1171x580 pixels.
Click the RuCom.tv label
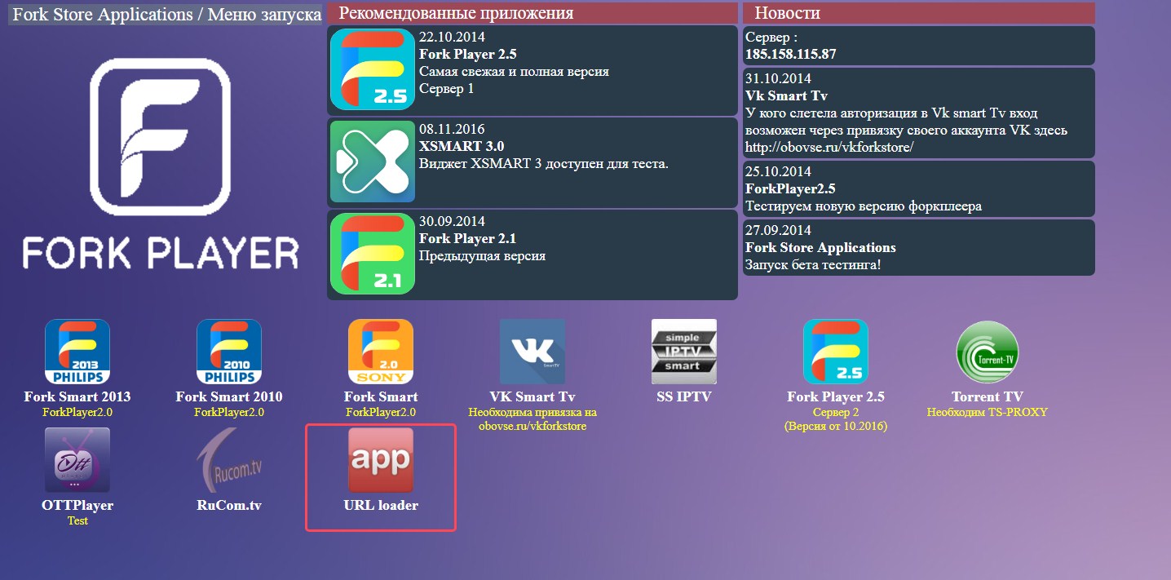coord(229,506)
